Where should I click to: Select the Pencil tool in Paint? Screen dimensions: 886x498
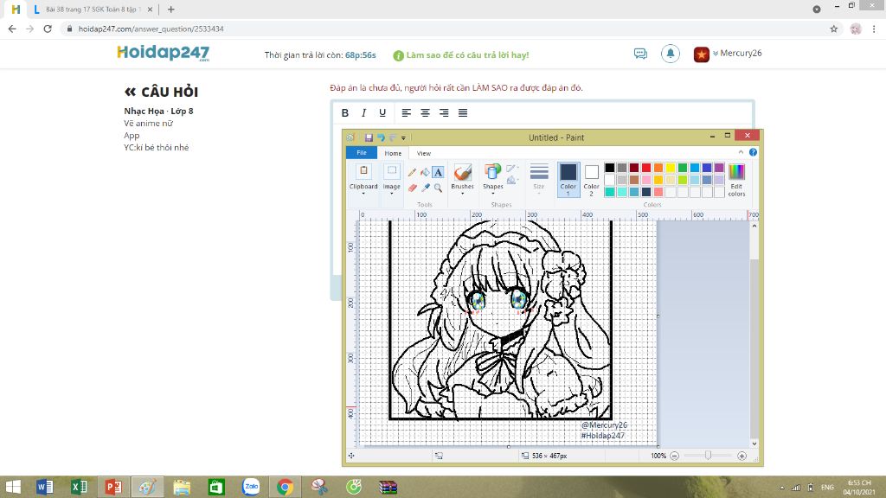point(412,172)
